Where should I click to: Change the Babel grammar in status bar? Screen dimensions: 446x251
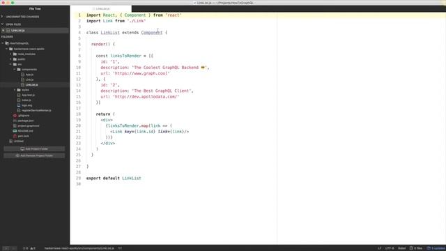[x=401, y=248]
